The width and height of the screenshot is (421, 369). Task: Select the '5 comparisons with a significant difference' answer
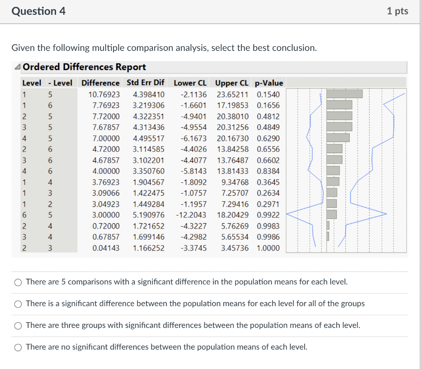[18, 282]
